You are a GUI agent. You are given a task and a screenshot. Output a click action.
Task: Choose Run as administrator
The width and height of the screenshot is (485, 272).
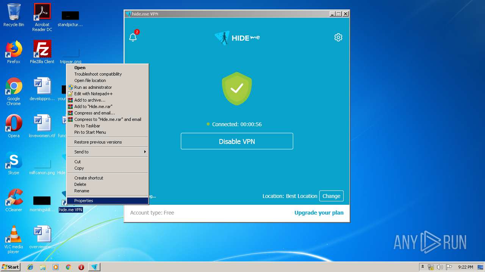coord(108,87)
